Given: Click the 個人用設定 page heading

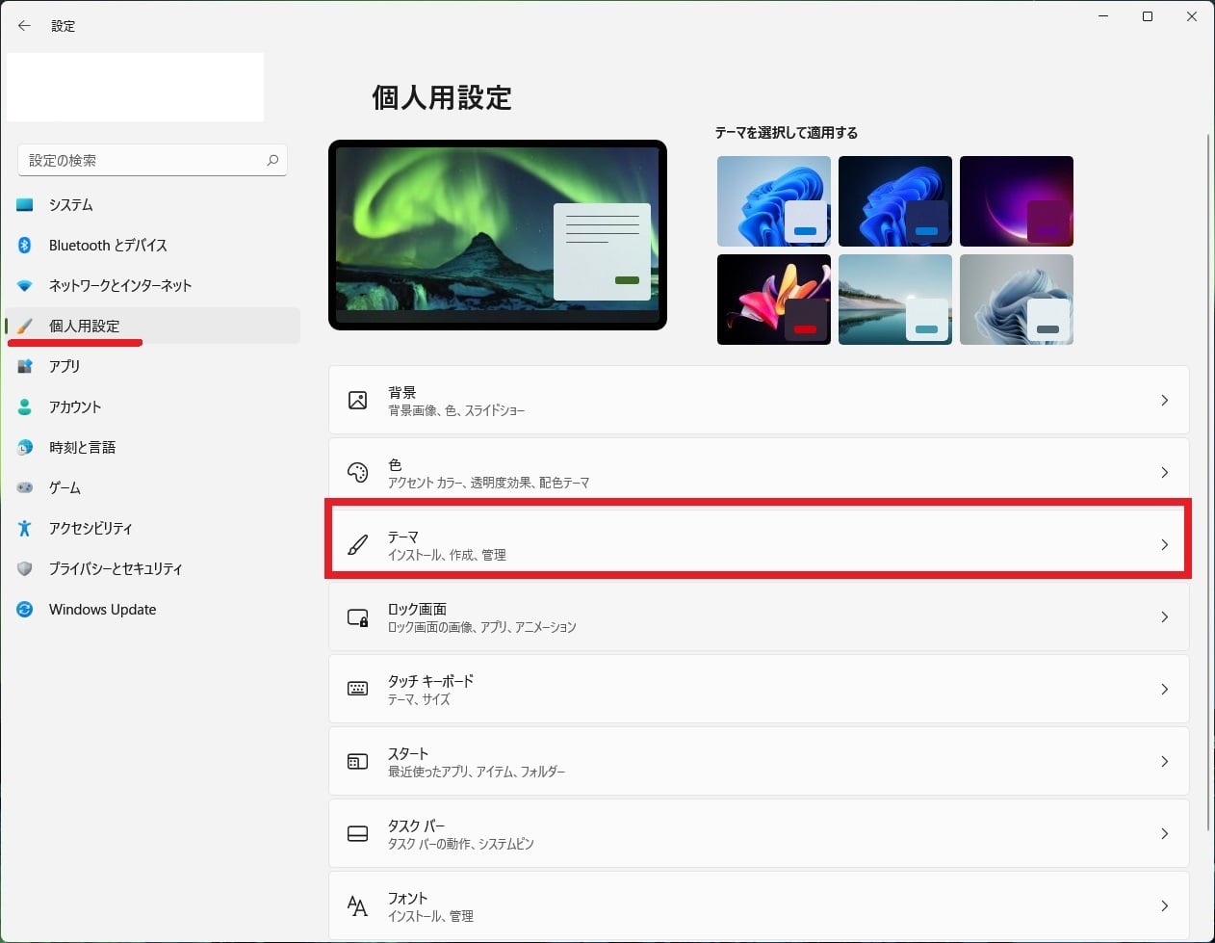Looking at the screenshot, I should [442, 97].
